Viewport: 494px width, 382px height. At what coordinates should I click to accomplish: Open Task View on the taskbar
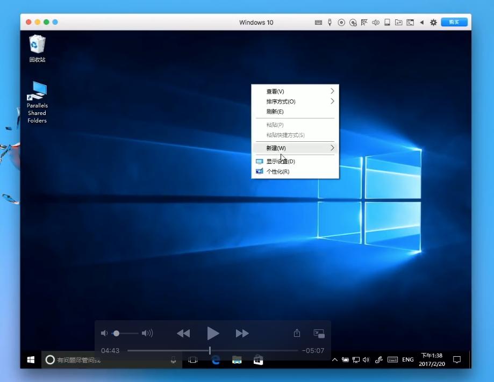(x=193, y=359)
